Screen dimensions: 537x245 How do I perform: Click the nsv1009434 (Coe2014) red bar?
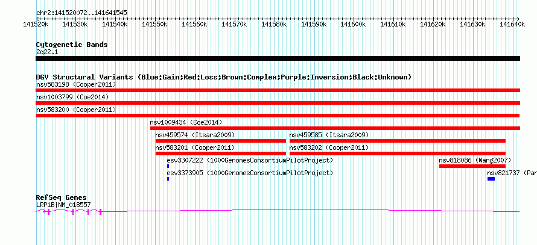(x=335, y=128)
